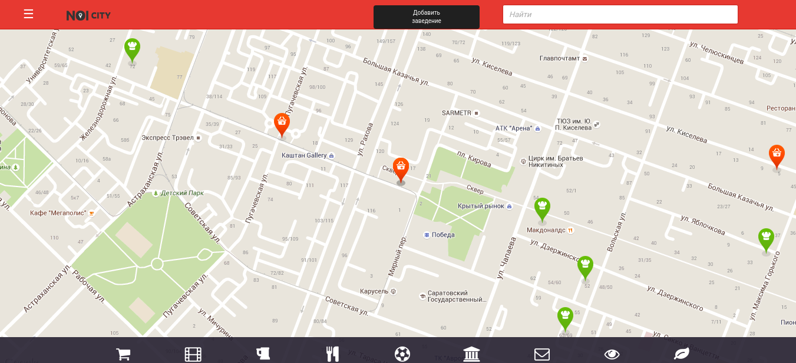Click the ул. Челюскинцев street label
The width and height of the screenshot is (796, 363).
tap(716, 52)
